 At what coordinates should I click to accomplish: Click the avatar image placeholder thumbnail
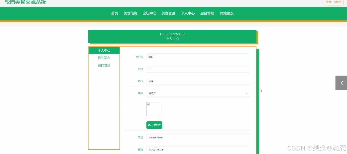(153, 109)
